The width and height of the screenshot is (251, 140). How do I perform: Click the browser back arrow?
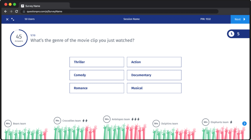(x=5, y=11)
